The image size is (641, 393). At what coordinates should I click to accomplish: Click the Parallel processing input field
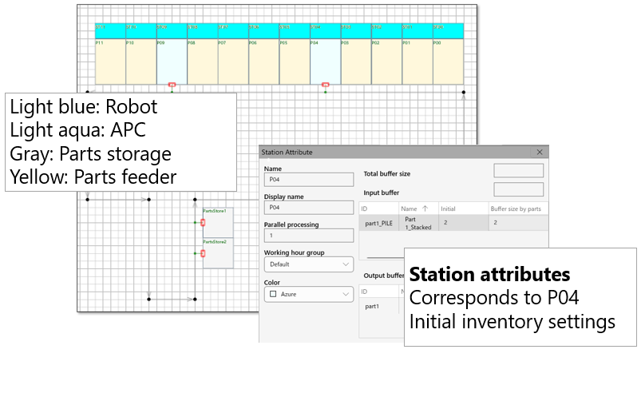pos(308,236)
